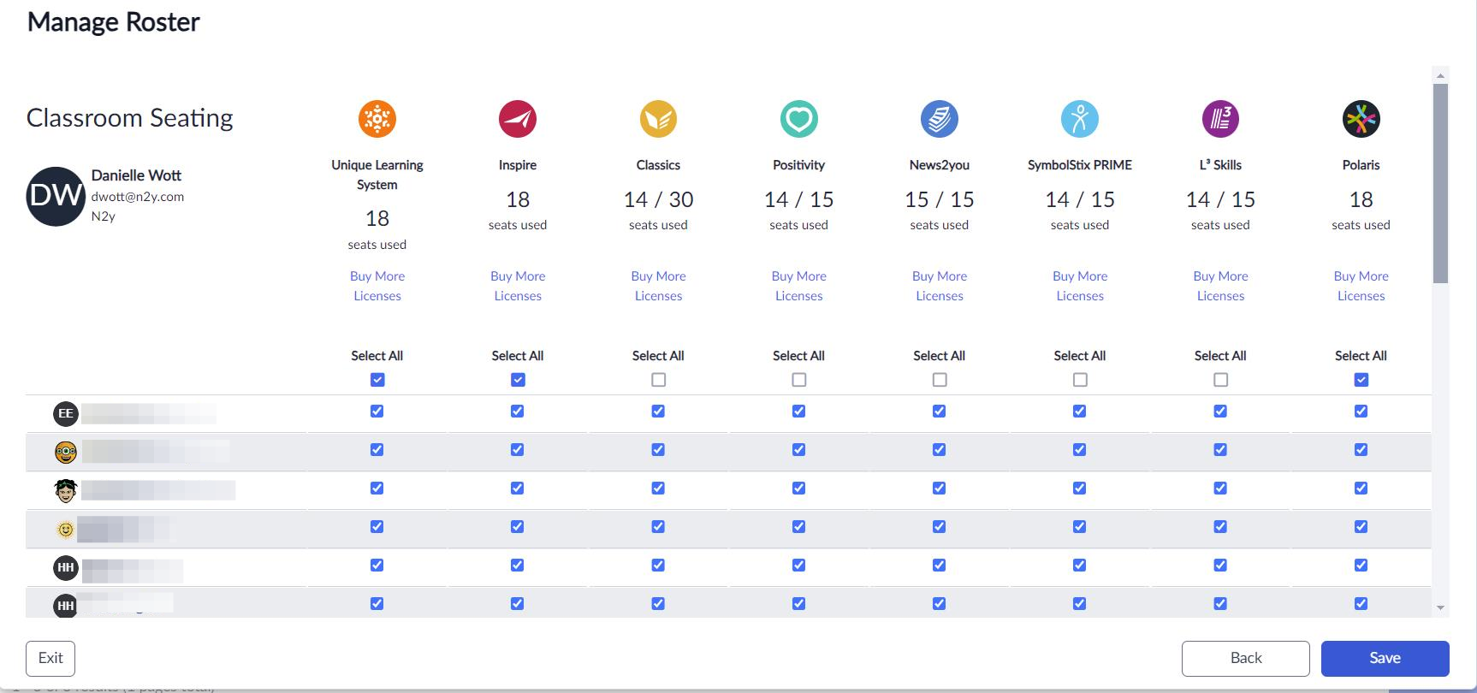Viewport: 1477px width, 693px height.
Task: Uncheck Polaris for the EE student
Action: pos(1361,412)
